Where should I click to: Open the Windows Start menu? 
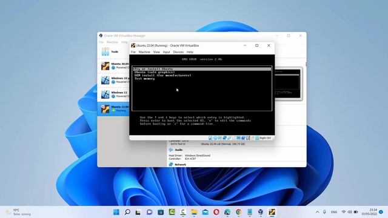[x=116, y=212]
